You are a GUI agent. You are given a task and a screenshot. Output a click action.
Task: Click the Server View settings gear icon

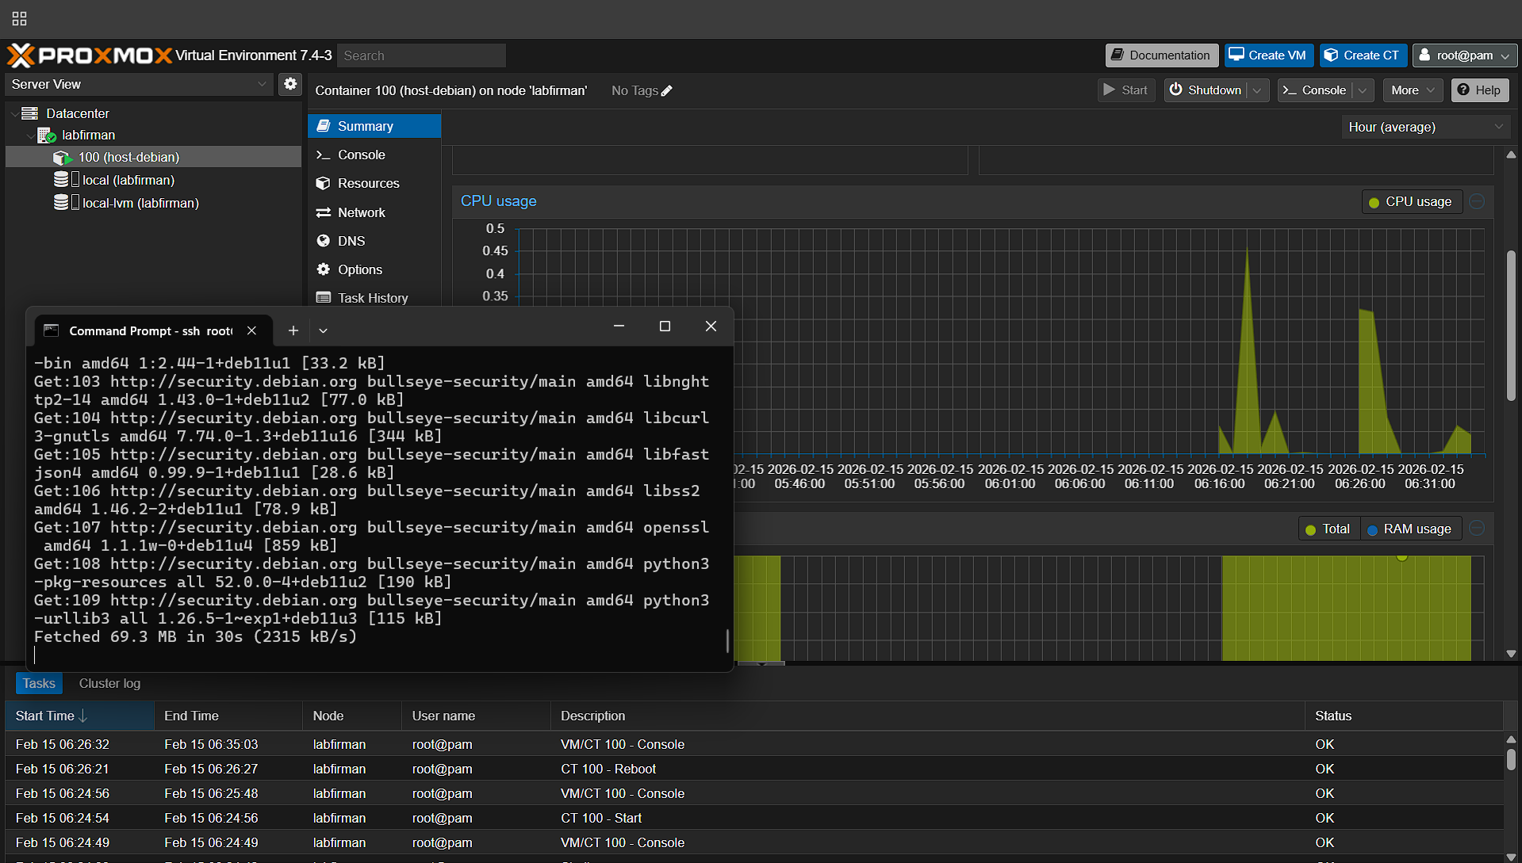coord(290,84)
